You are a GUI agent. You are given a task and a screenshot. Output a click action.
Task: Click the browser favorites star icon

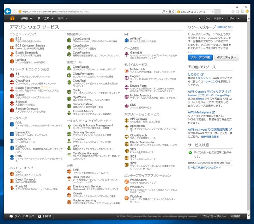coord(238,11)
